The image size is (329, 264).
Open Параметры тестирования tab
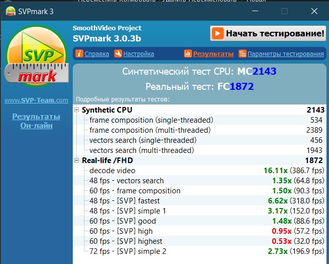tap(286, 54)
